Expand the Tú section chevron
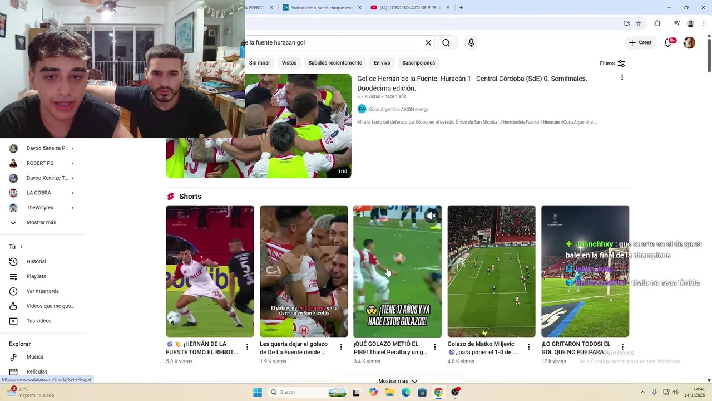This screenshot has width=712, height=401. coord(22,247)
